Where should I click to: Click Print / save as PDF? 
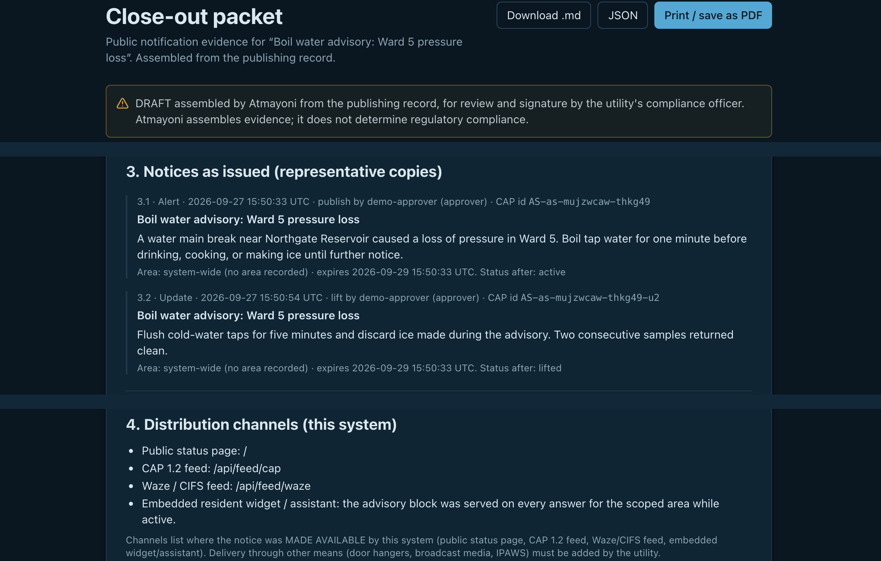[x=713, y=15]
